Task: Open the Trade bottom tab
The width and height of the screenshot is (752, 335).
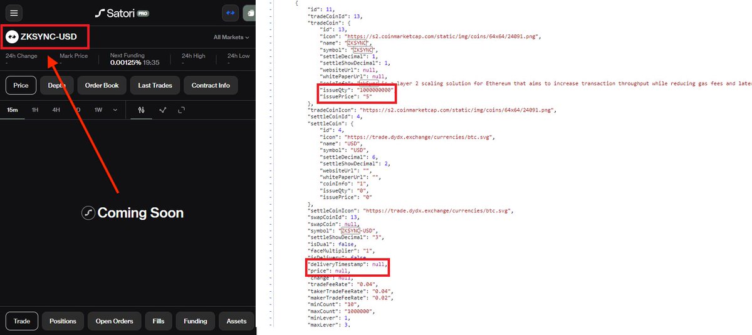Action: pyautogui.click(x=22, y=321)
